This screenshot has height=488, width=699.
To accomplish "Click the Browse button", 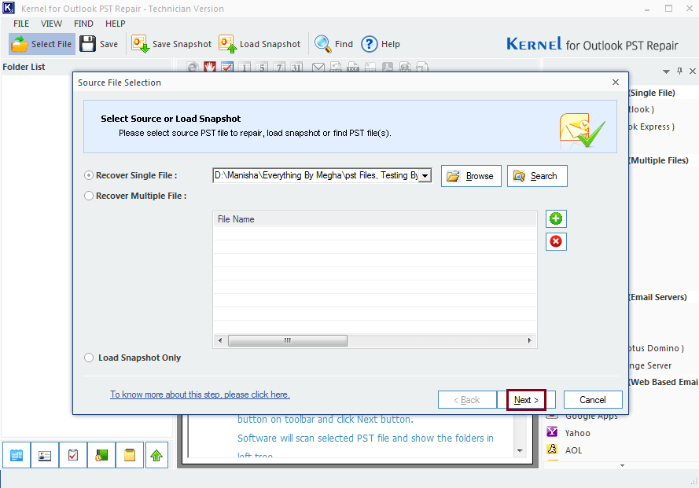I will tap(471, 176).
